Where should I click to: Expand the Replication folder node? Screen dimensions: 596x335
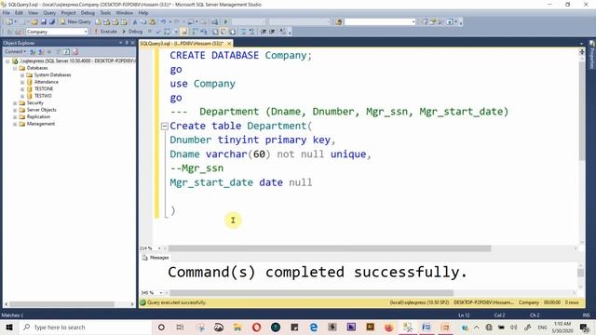[x=15, y=117]
